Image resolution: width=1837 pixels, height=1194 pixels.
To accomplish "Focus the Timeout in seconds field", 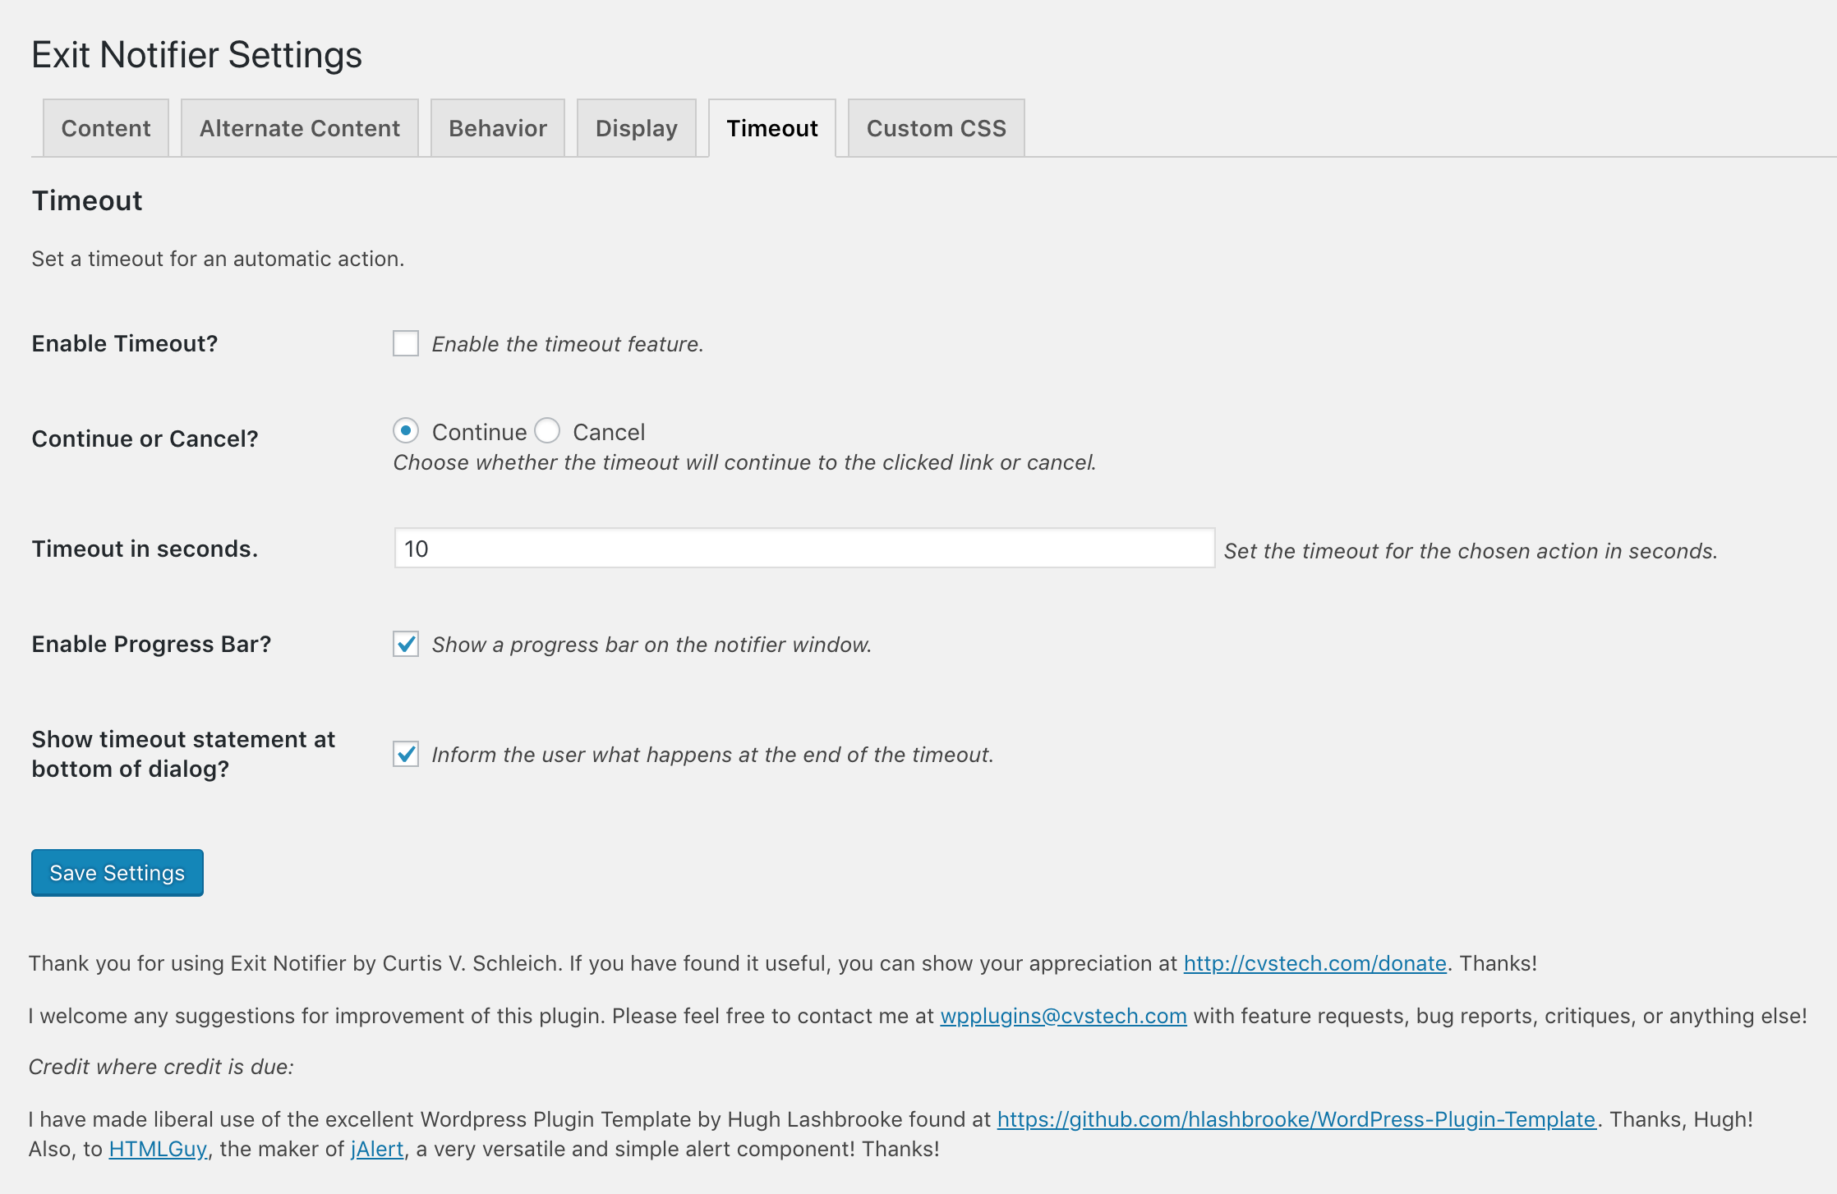I will (804, 548).
